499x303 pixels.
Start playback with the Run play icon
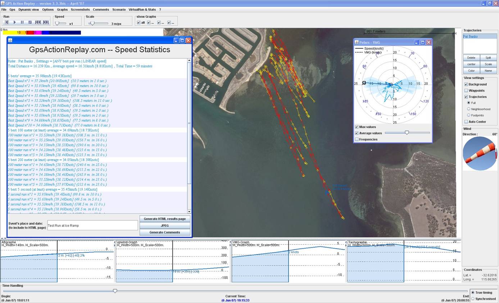(15, 22)
